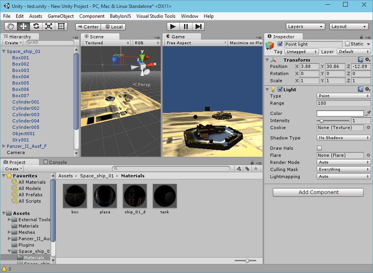373x273 pixels.
Task: Click the Project thumbnail size slider
Action: [245, 261]
